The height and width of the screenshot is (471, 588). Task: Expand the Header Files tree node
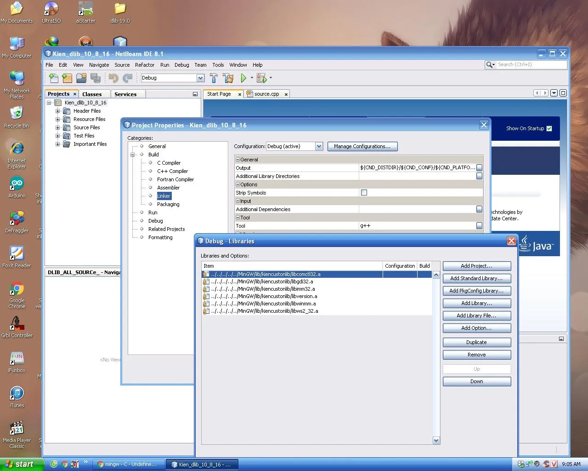click(x=58, y=111)
